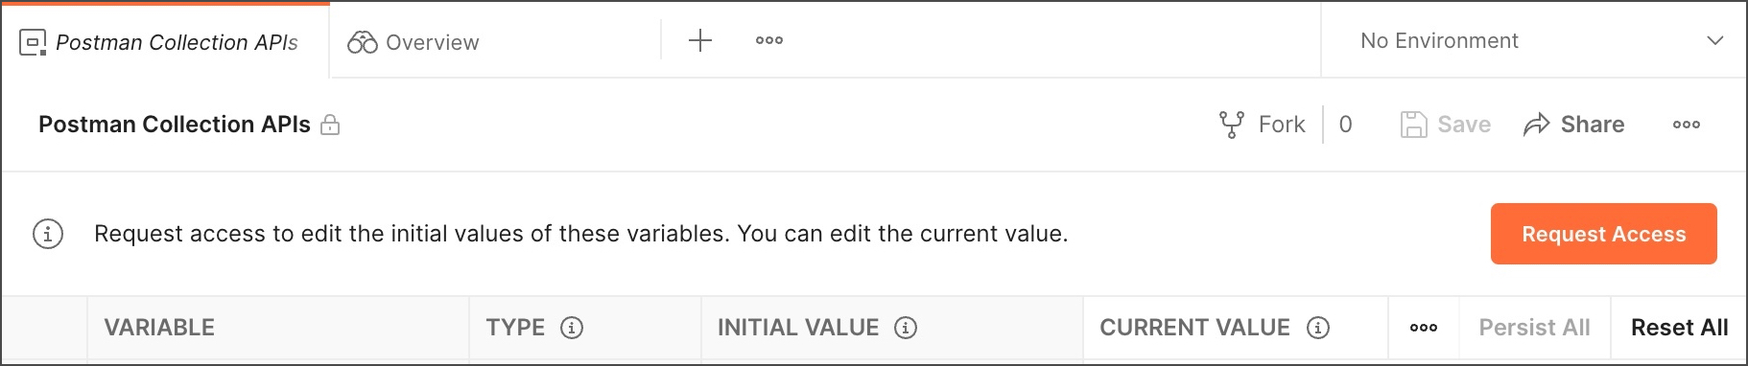Click the Request Access button
Screen dimensions: 1748x366
pos(1603,234)
